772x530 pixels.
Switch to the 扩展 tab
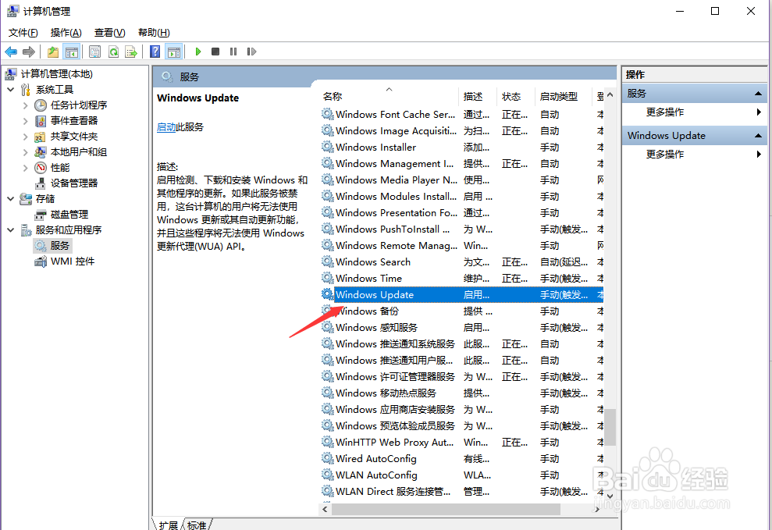(x=168, y=525)
